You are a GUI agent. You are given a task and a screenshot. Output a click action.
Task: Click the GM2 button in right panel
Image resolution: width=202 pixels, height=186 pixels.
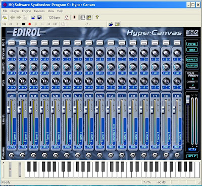[192, 50]
